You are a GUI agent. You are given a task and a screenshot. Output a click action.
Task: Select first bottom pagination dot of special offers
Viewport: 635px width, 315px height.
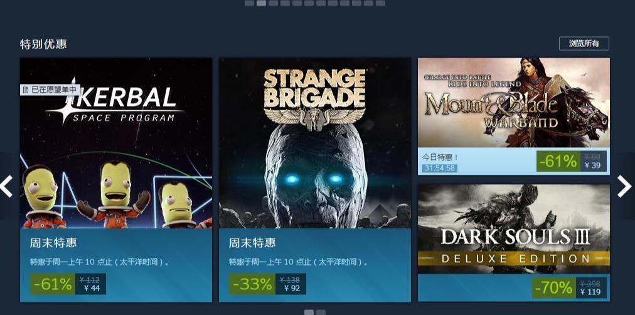pyautogui.click(x=309, y=312)
